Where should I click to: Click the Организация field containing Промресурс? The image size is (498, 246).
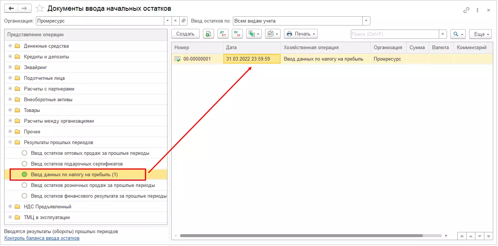[100, 21]
